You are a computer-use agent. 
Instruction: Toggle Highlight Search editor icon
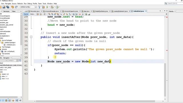[x=58, y=14]
